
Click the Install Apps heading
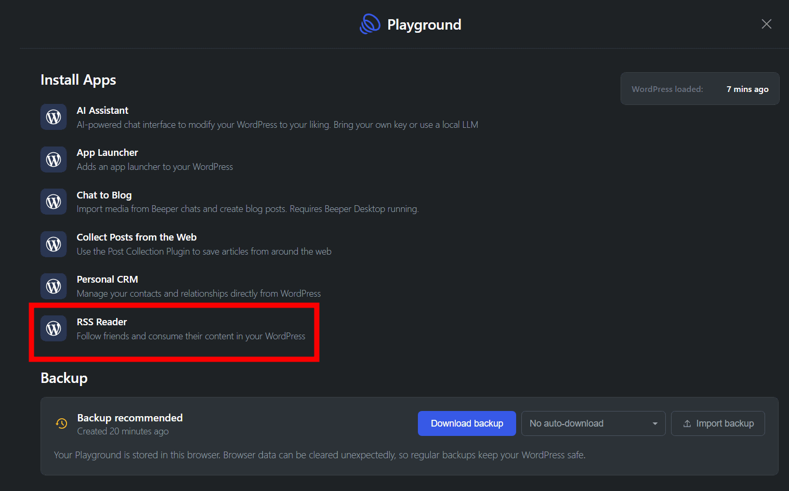[x=78, y=80]
